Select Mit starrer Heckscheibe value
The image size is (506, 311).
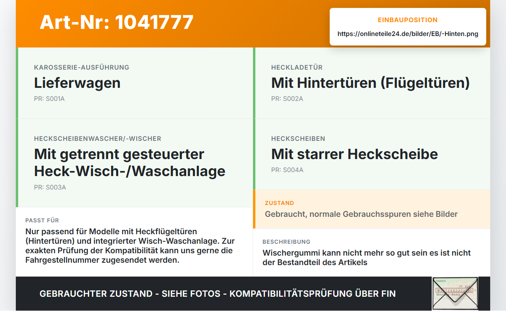tap(355, 154)
